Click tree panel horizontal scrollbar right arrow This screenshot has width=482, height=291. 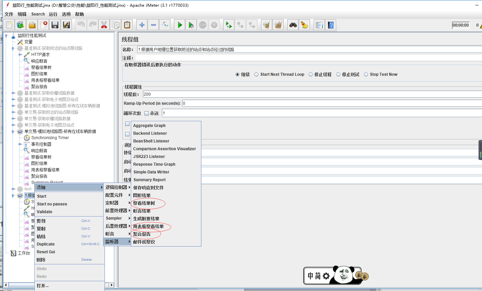[x=111, y=285]
